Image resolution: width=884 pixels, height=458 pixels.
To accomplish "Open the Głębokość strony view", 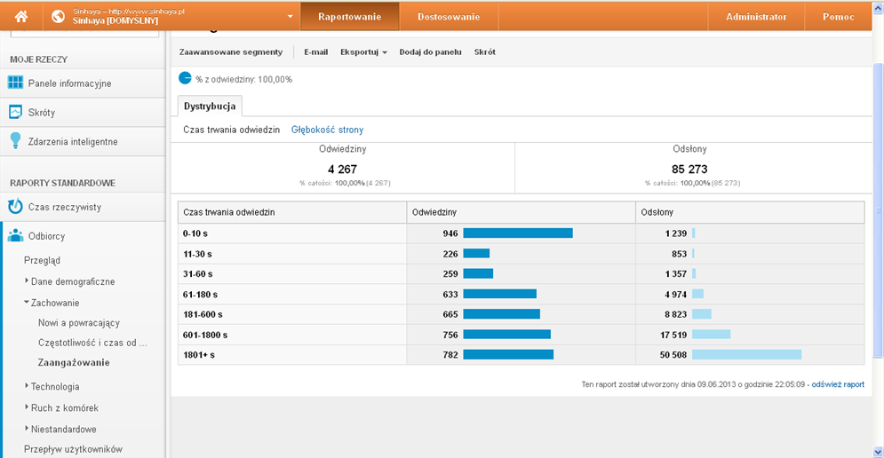I will [x=327, y=130].
